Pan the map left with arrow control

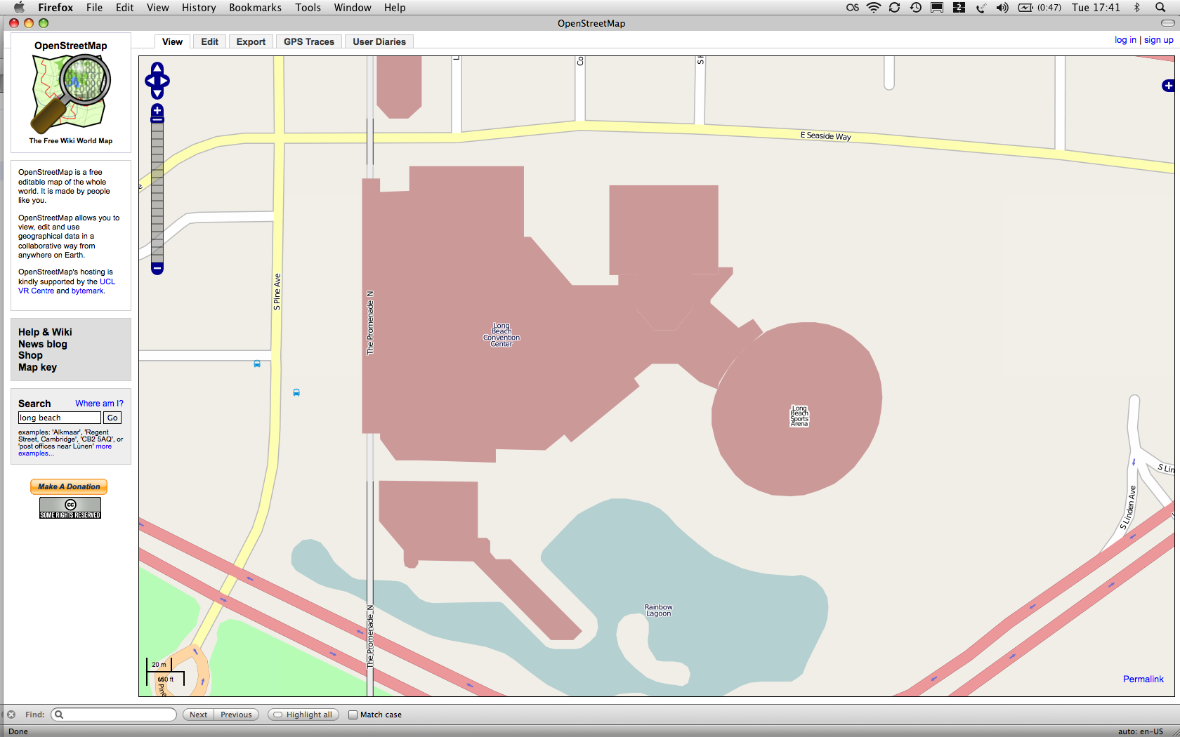pos(149,81)
